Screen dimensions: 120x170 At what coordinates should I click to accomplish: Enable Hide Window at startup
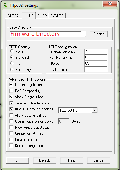11,127
